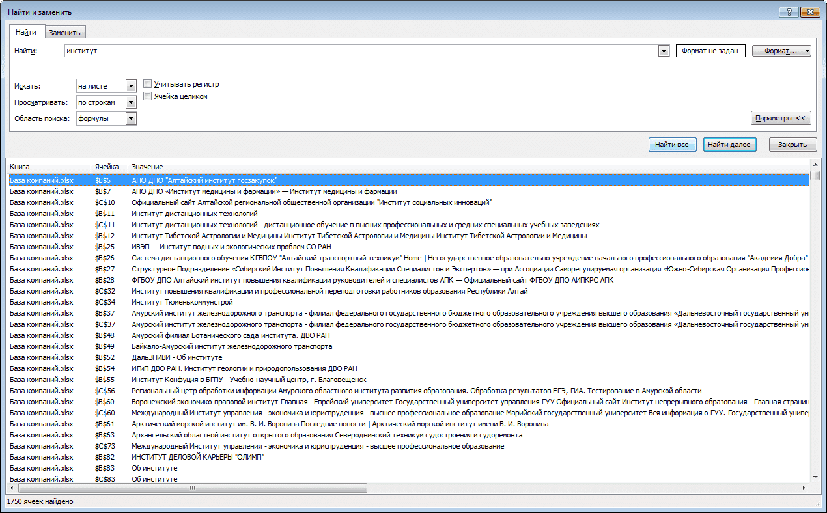This screenshot has height=513, width=827.
Task: Select the result row for cell $B$60
Action: tap(408, 402)
